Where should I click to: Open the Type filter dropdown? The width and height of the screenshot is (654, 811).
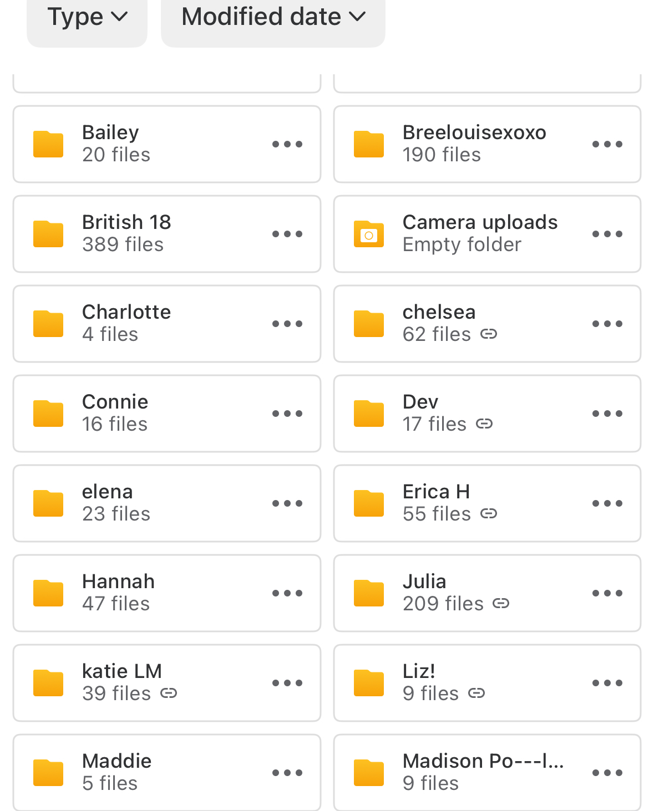pyautogui.click(x=87, y=17)
